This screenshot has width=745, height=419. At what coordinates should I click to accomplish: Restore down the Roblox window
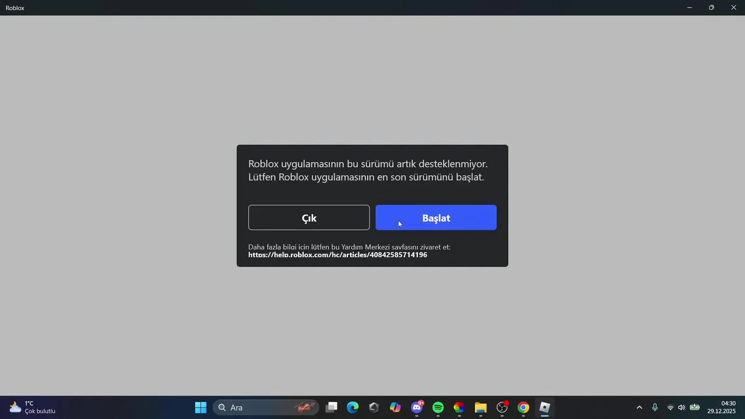pos(711,8)
